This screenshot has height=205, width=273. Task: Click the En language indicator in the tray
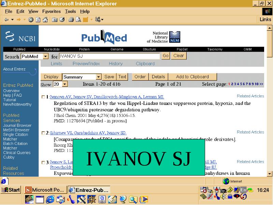click(243, 190)
